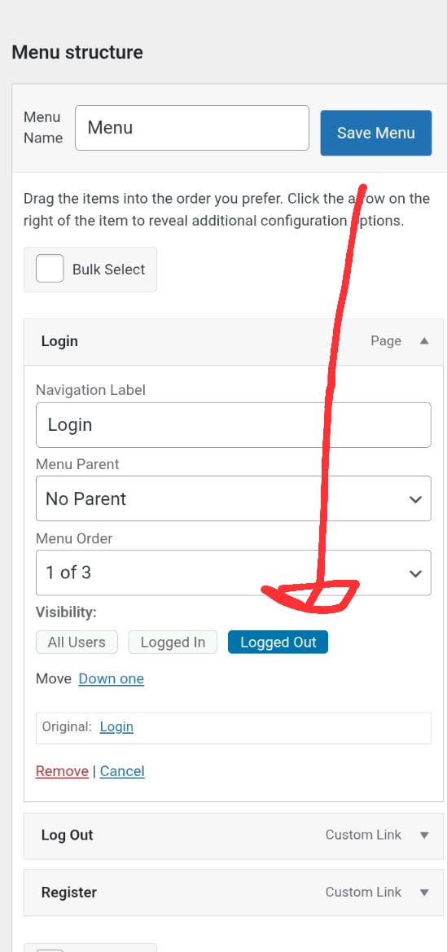Open the Menu Parent dropdown

[233, 498]
